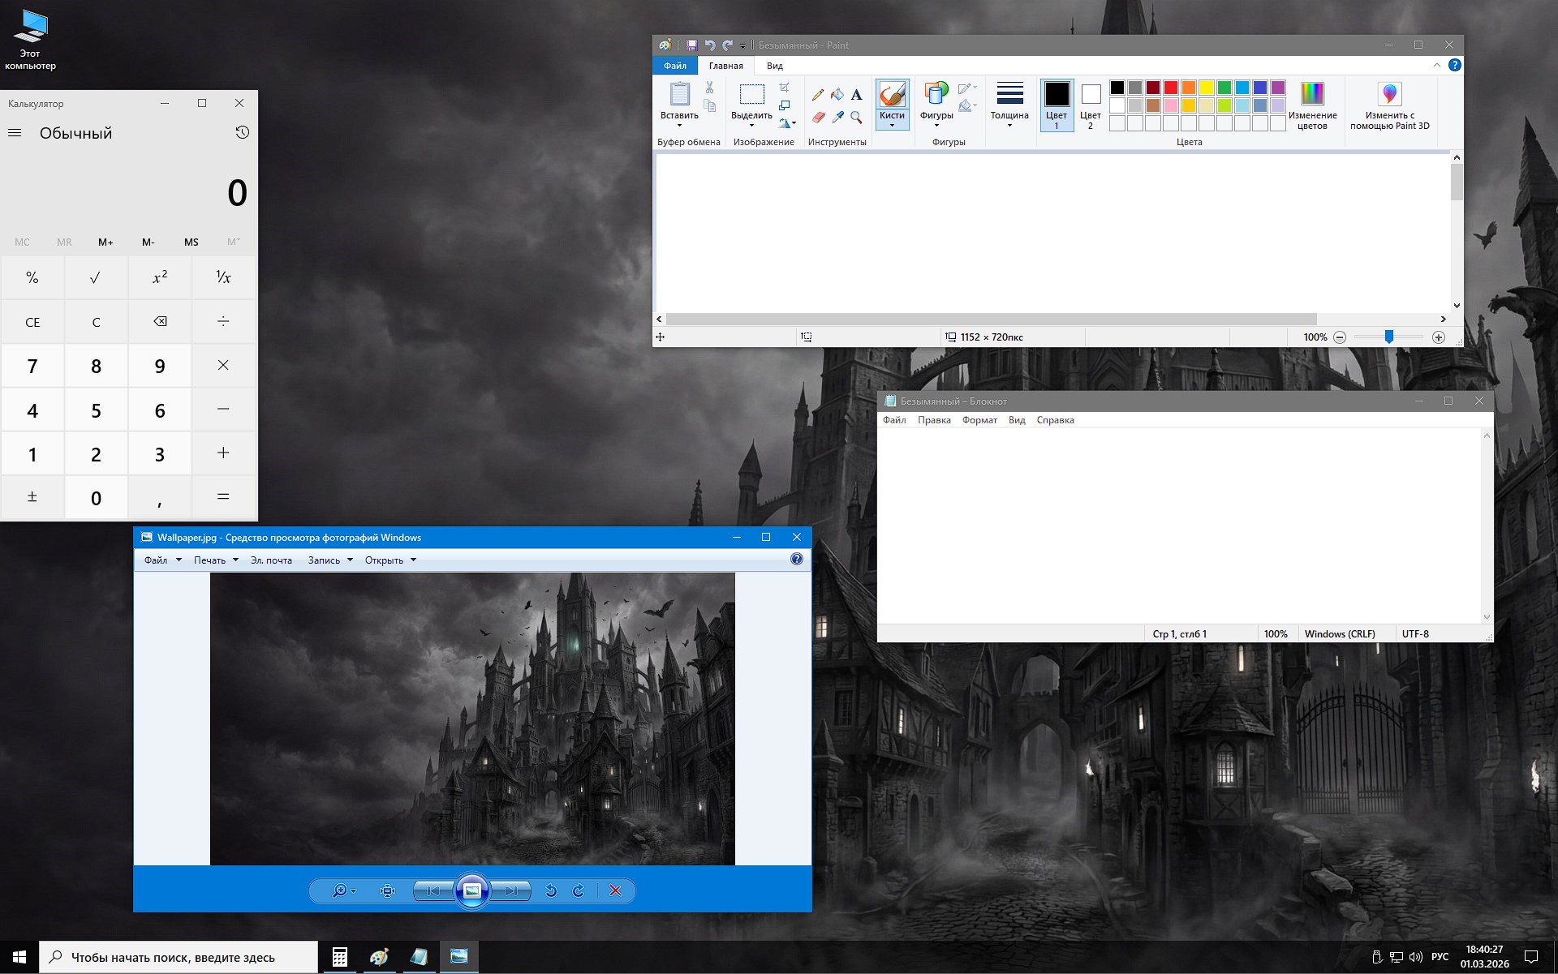Select Цвет 1 color slot

coord(1057,105)
